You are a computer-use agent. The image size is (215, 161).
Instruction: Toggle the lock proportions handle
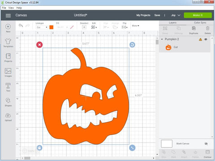[x=39, y=148]
